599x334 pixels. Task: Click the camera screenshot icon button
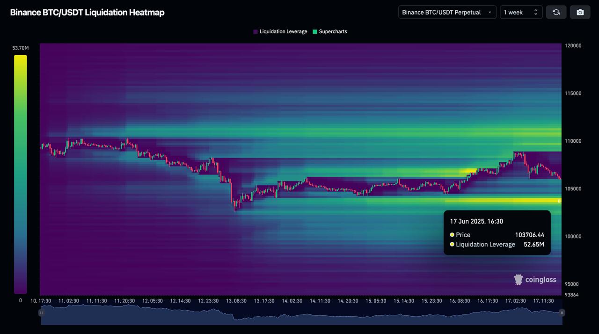[580, 12]
